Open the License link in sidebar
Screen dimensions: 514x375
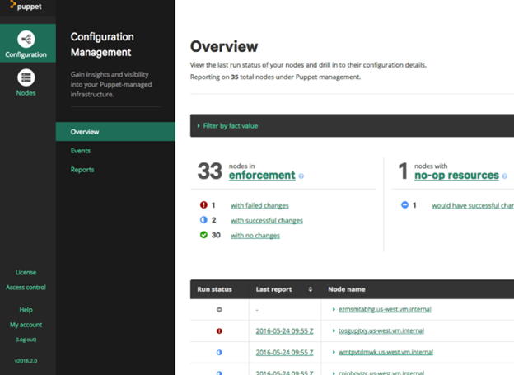(26, 272)
